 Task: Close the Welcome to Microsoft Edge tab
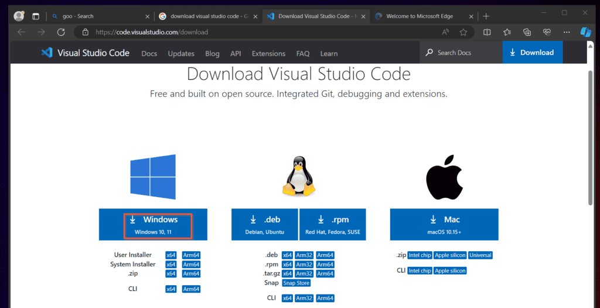coord(471,16)
